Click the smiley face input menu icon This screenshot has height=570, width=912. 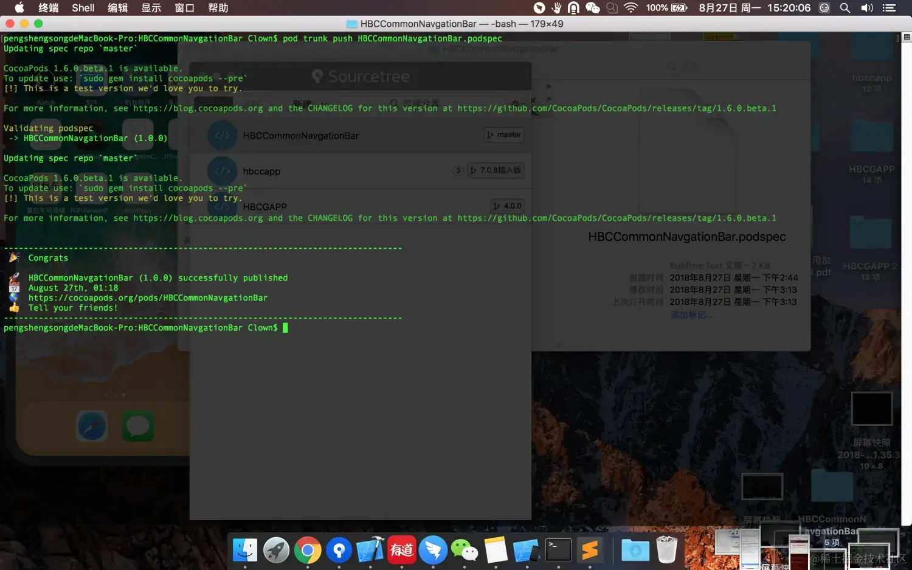(x=824, y=8)
